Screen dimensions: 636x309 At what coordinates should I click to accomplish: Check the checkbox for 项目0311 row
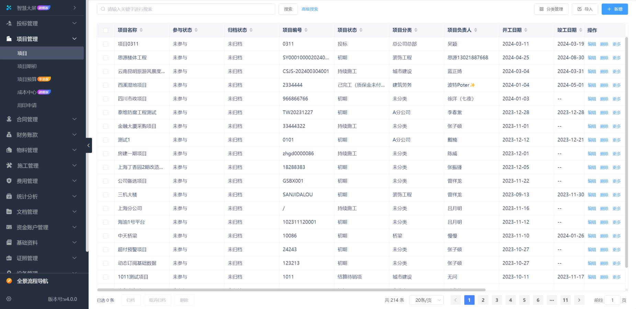(x=105, y=44)
